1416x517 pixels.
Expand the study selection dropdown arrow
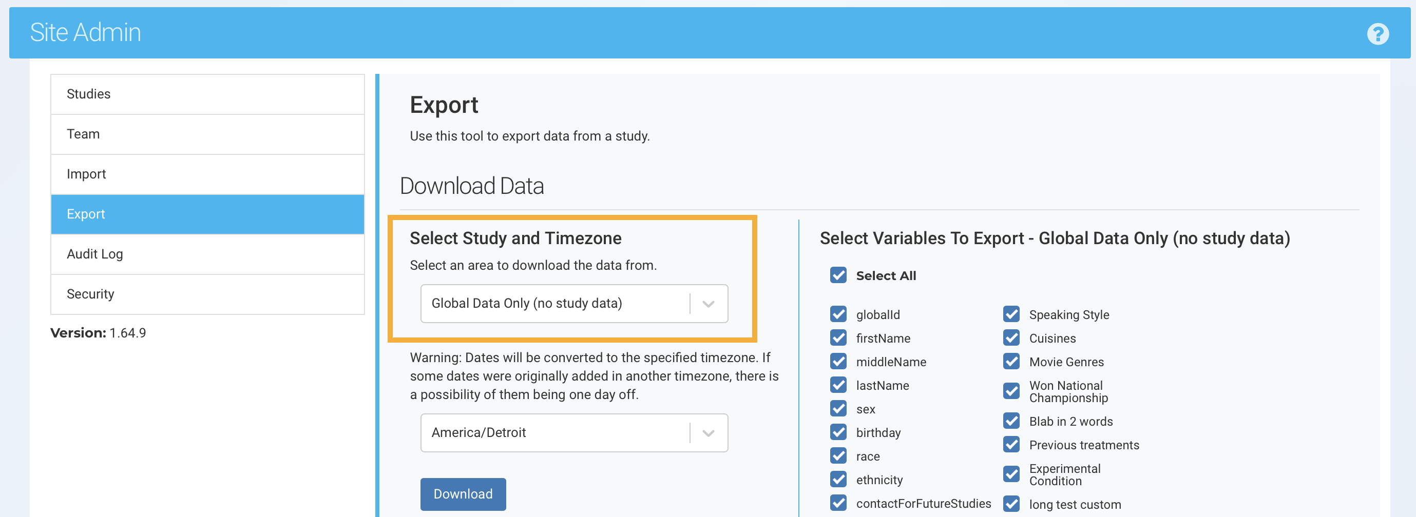(x=708, y=304)
